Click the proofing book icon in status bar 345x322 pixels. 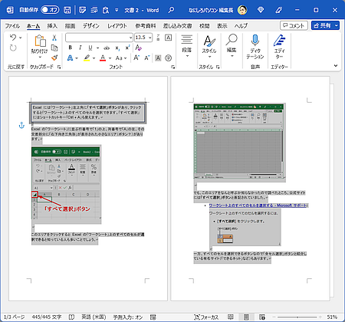point(71,317)
